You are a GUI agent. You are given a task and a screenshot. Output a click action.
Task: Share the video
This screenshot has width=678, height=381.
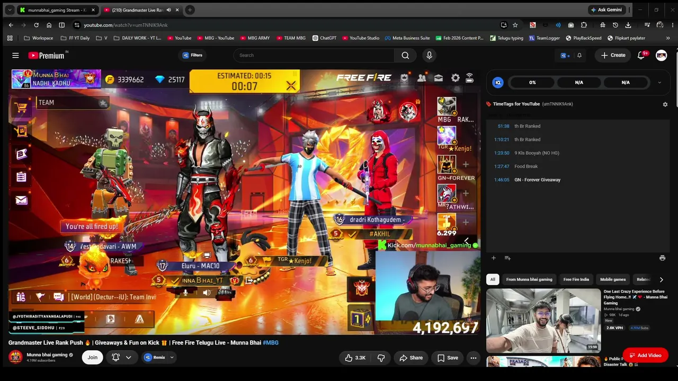pos(411,358)
